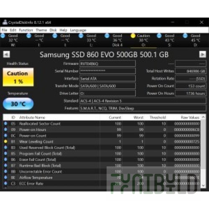Open the Disk menu
Screen dimensions: 209x209
(x=53, y=30)
